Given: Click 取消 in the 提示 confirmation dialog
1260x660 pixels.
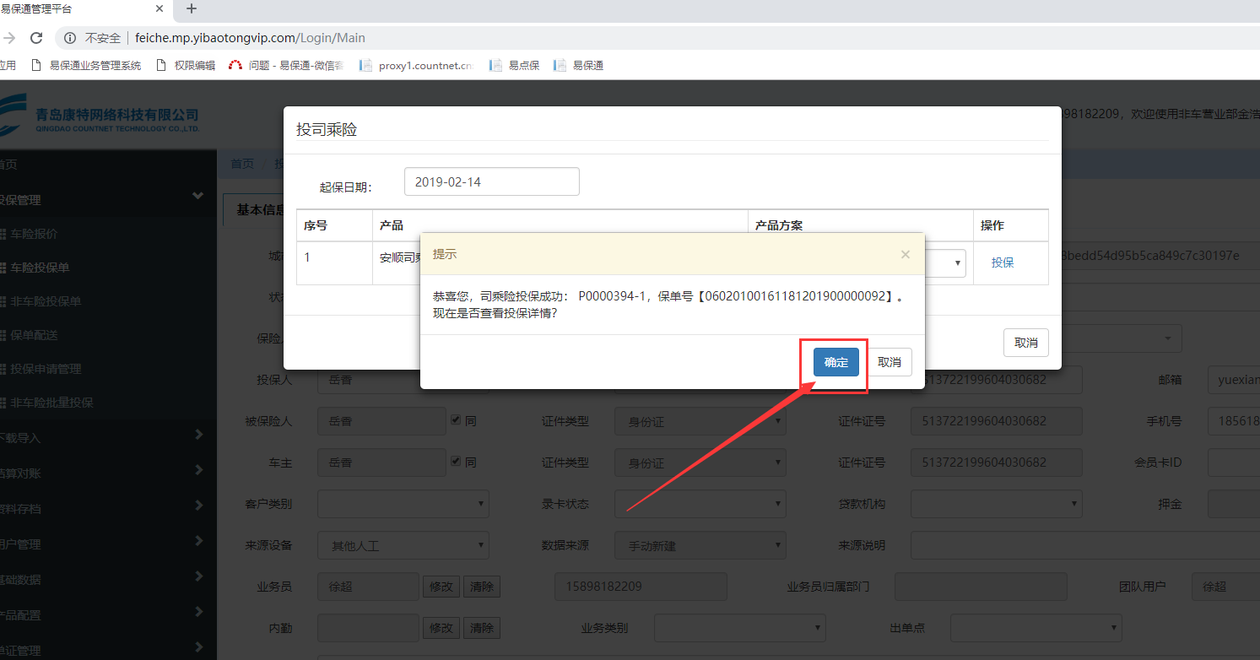Looking at the screenshot, I should point(890,362).
